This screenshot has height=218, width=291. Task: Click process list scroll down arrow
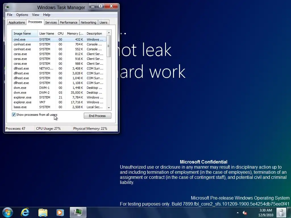pos(109,108)
